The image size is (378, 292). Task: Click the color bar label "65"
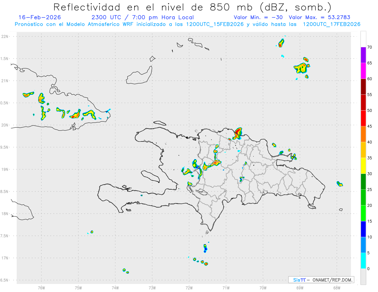point(369,63)
